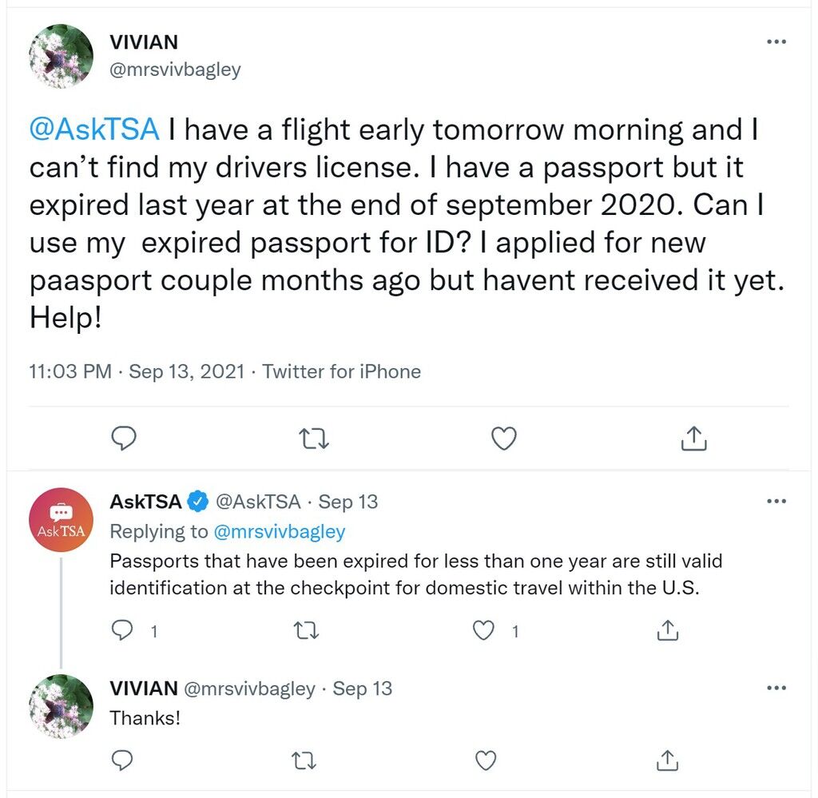Like Vivian's main tweet about passport

[x=504, y=438]
